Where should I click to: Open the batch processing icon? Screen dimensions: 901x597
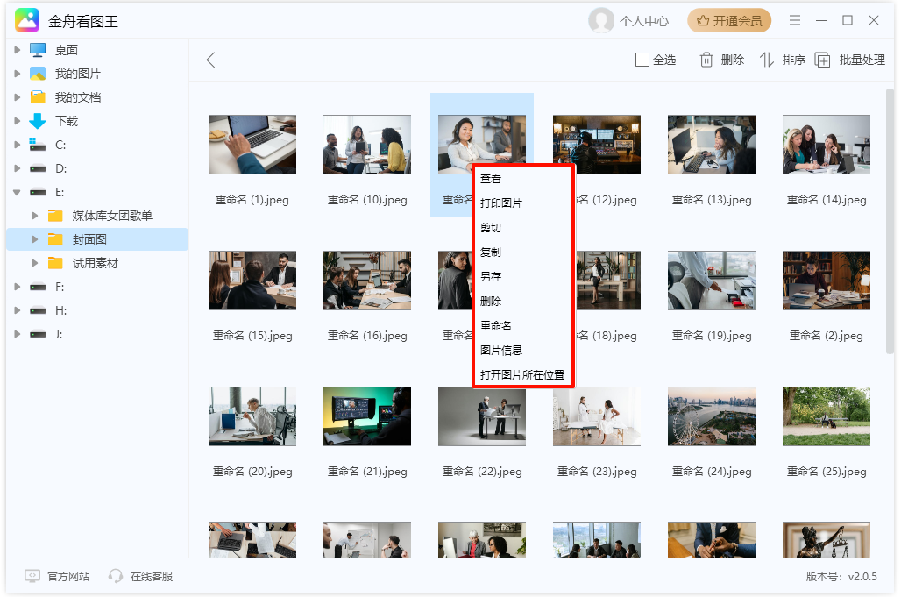click(822, 60)
